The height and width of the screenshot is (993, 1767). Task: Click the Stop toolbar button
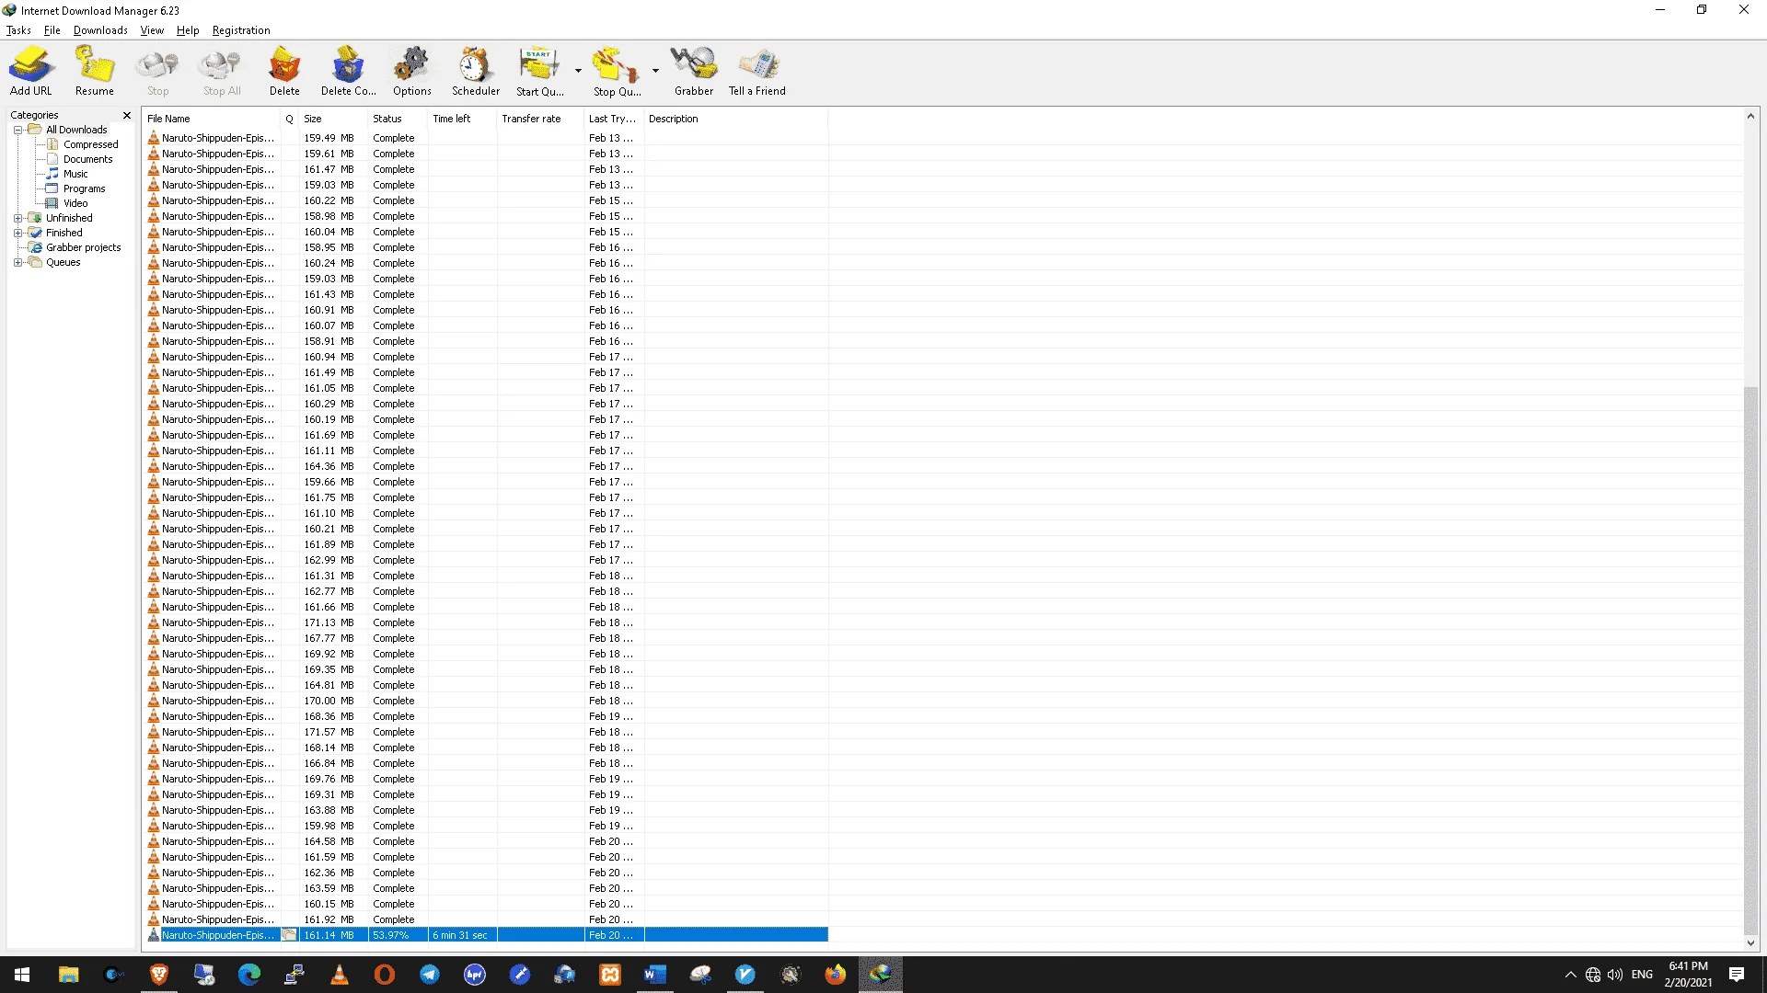[x=157, y=71]
